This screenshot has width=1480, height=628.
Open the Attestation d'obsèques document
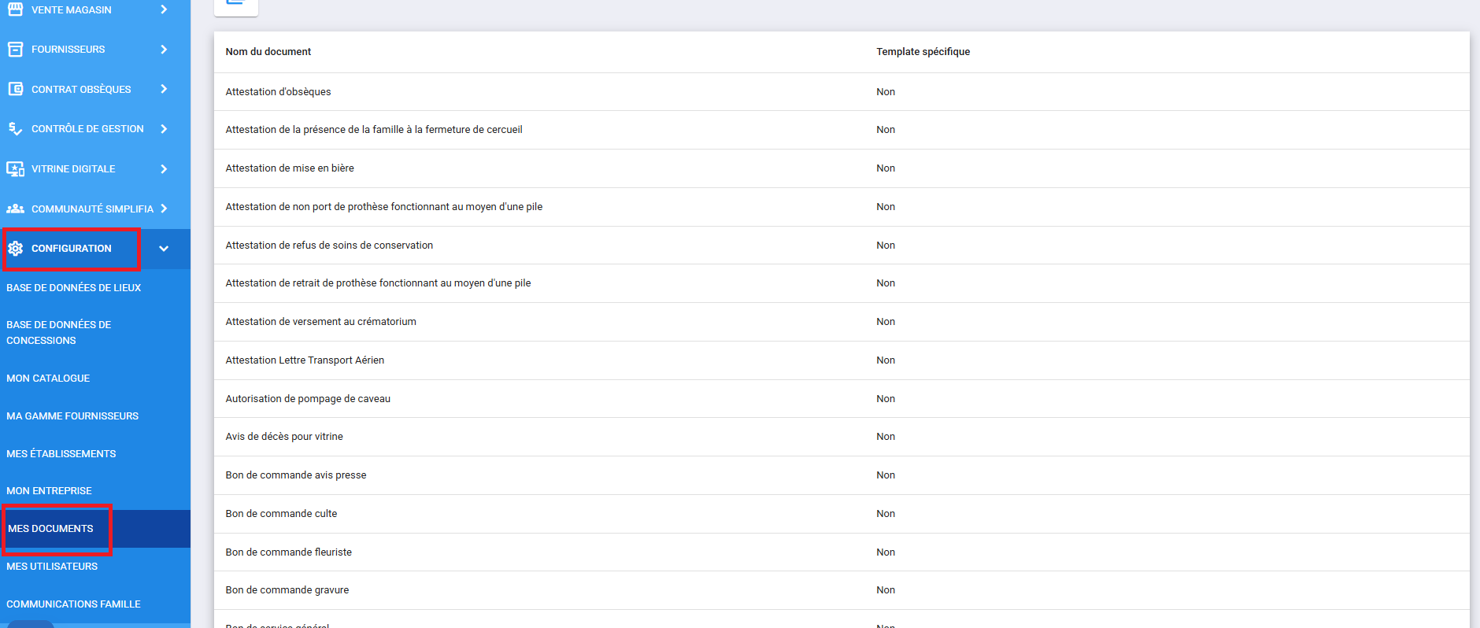842,92
